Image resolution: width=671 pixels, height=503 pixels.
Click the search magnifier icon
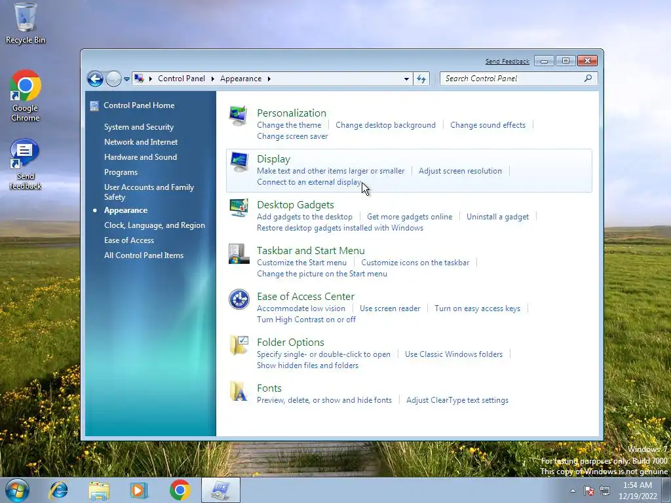click(588, 79)
